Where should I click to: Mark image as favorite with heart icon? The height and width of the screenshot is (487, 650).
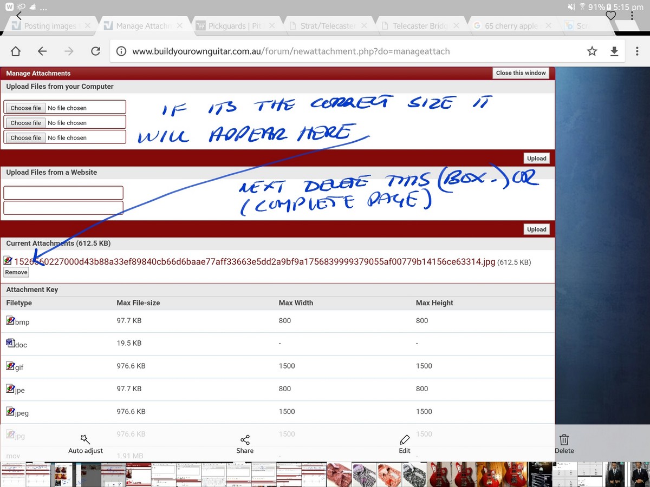click(x=610, y=16)
